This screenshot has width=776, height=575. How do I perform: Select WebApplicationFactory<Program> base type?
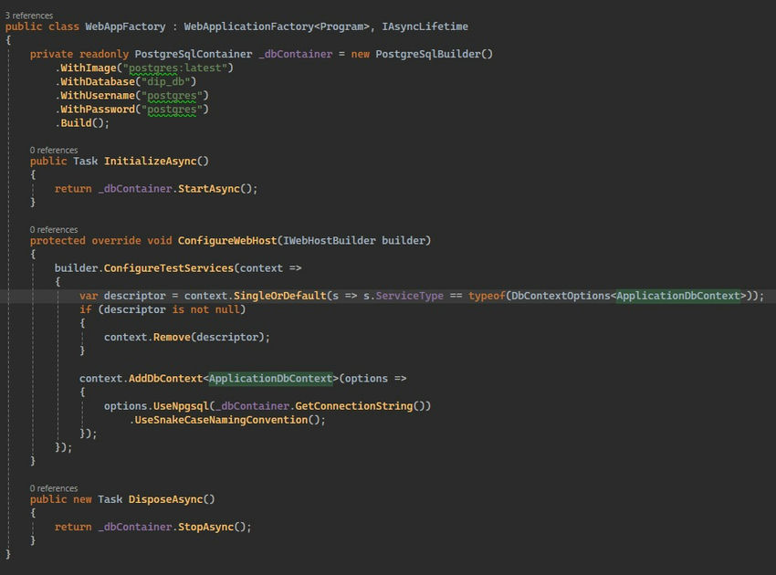(x=277, y=26)
